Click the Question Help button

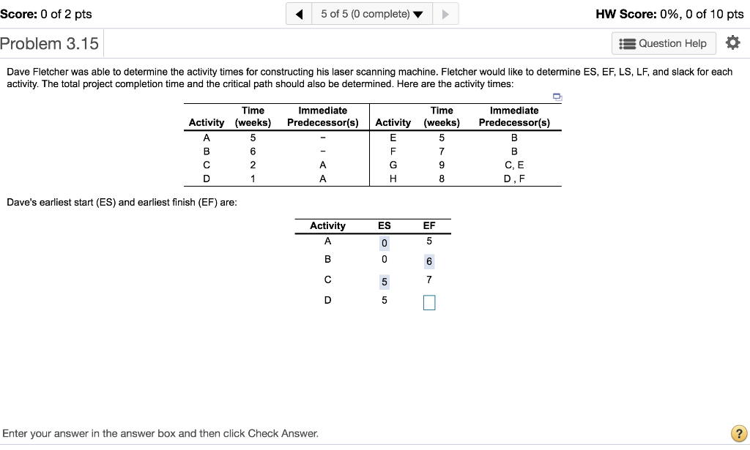(x=664, y=43)
